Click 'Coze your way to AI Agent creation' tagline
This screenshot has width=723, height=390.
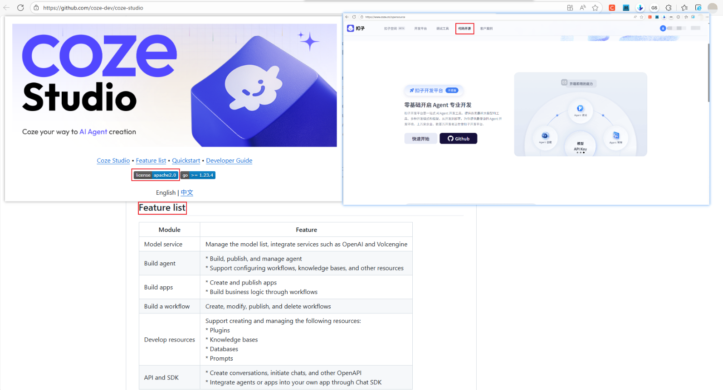tap(79, 132)
